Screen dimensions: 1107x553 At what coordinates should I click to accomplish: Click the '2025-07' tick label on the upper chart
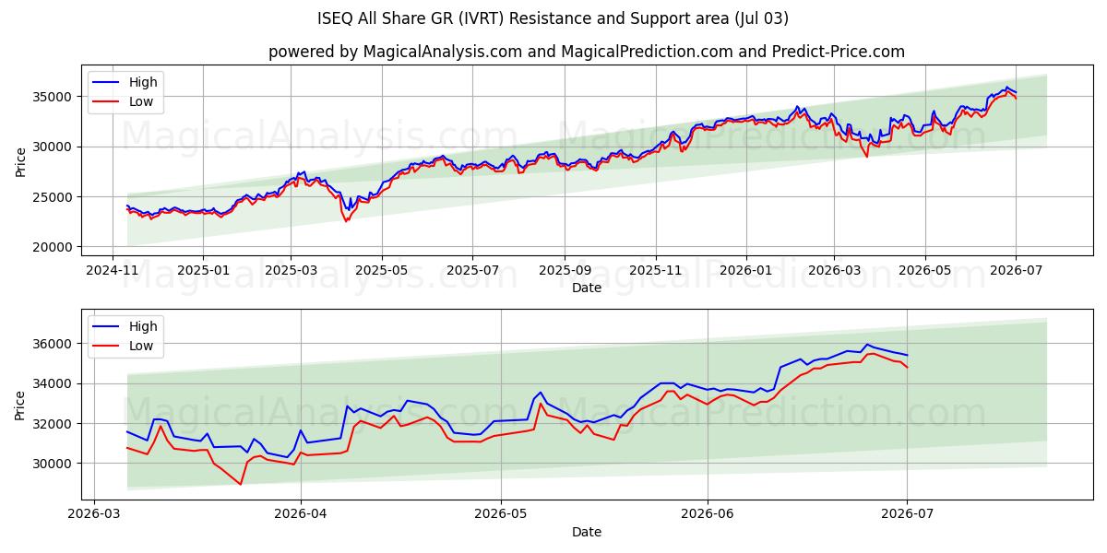point(471,271)
